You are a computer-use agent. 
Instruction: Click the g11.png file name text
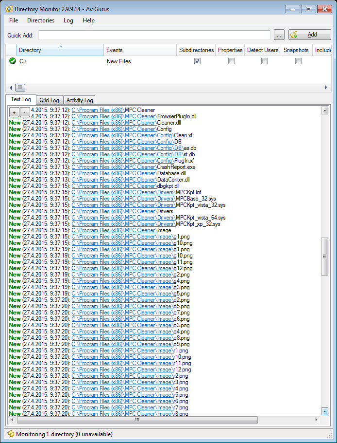[x=183, y=262]
